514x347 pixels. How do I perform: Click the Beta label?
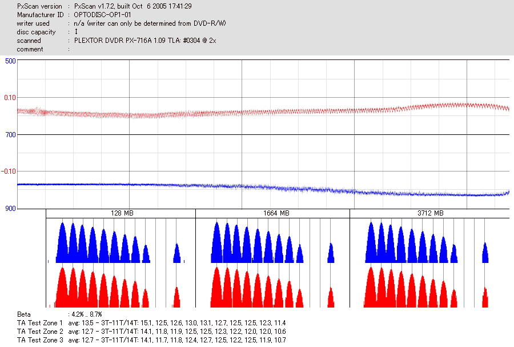pos(23,314)
